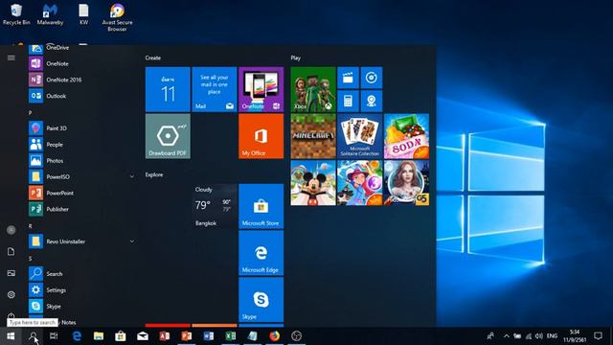Select the Recycle Bin desktop icon
This screenshot has height=345, width=613.
coord(16,14)
